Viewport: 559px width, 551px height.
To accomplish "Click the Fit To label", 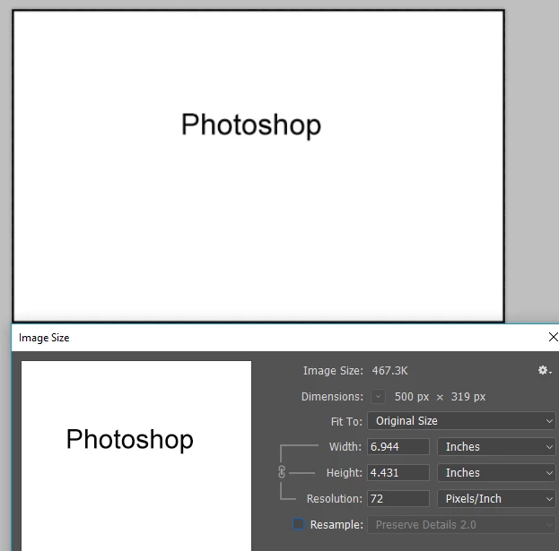I will 346,422.
